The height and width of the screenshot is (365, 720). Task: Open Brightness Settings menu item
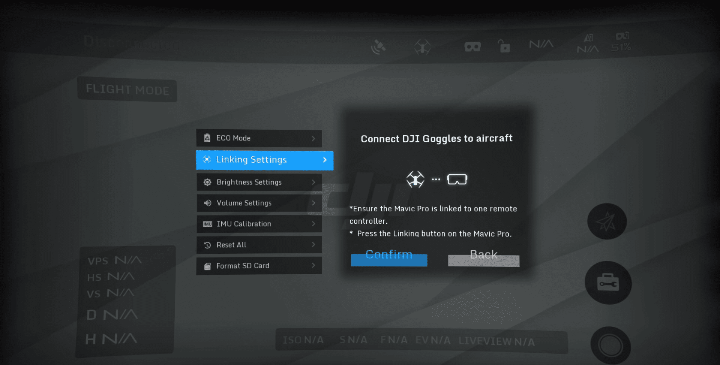pos(259,182)
